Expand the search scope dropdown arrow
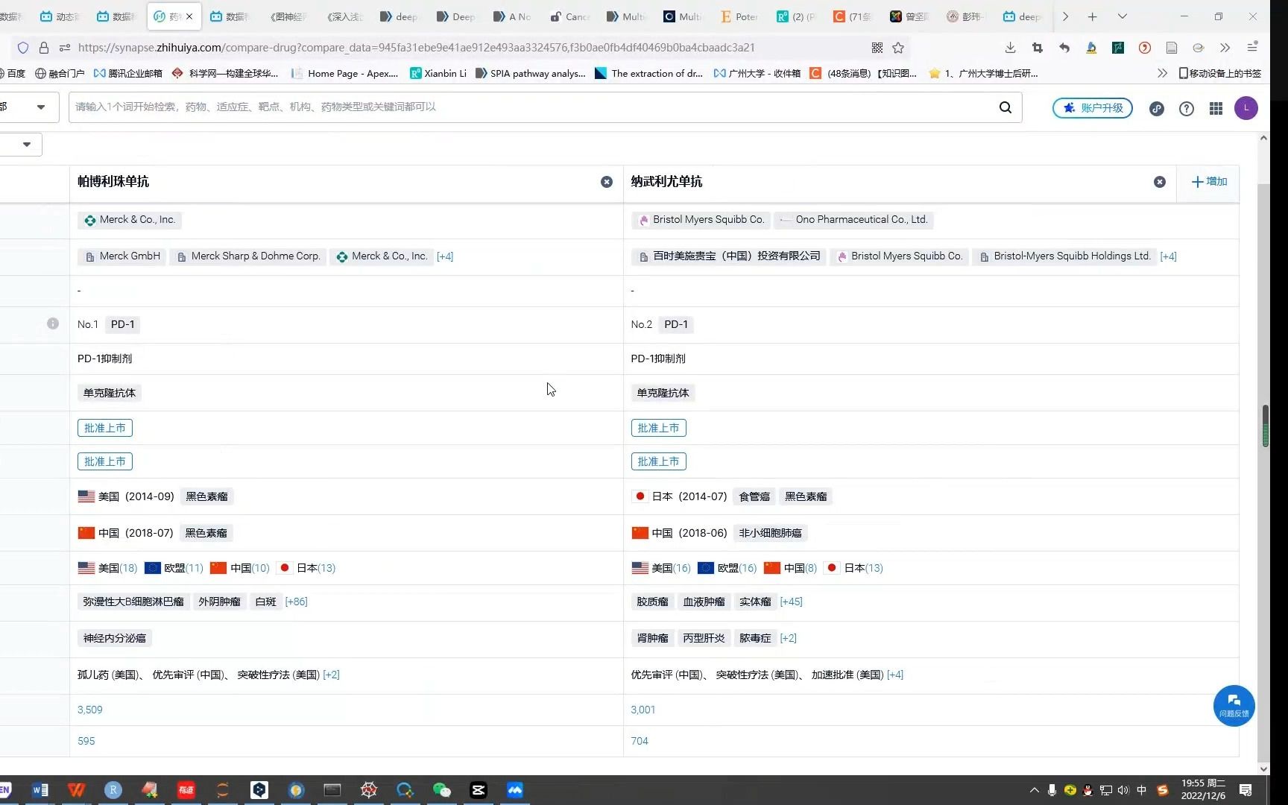This screenshot has height=805, width=1288. coord(41,107)
